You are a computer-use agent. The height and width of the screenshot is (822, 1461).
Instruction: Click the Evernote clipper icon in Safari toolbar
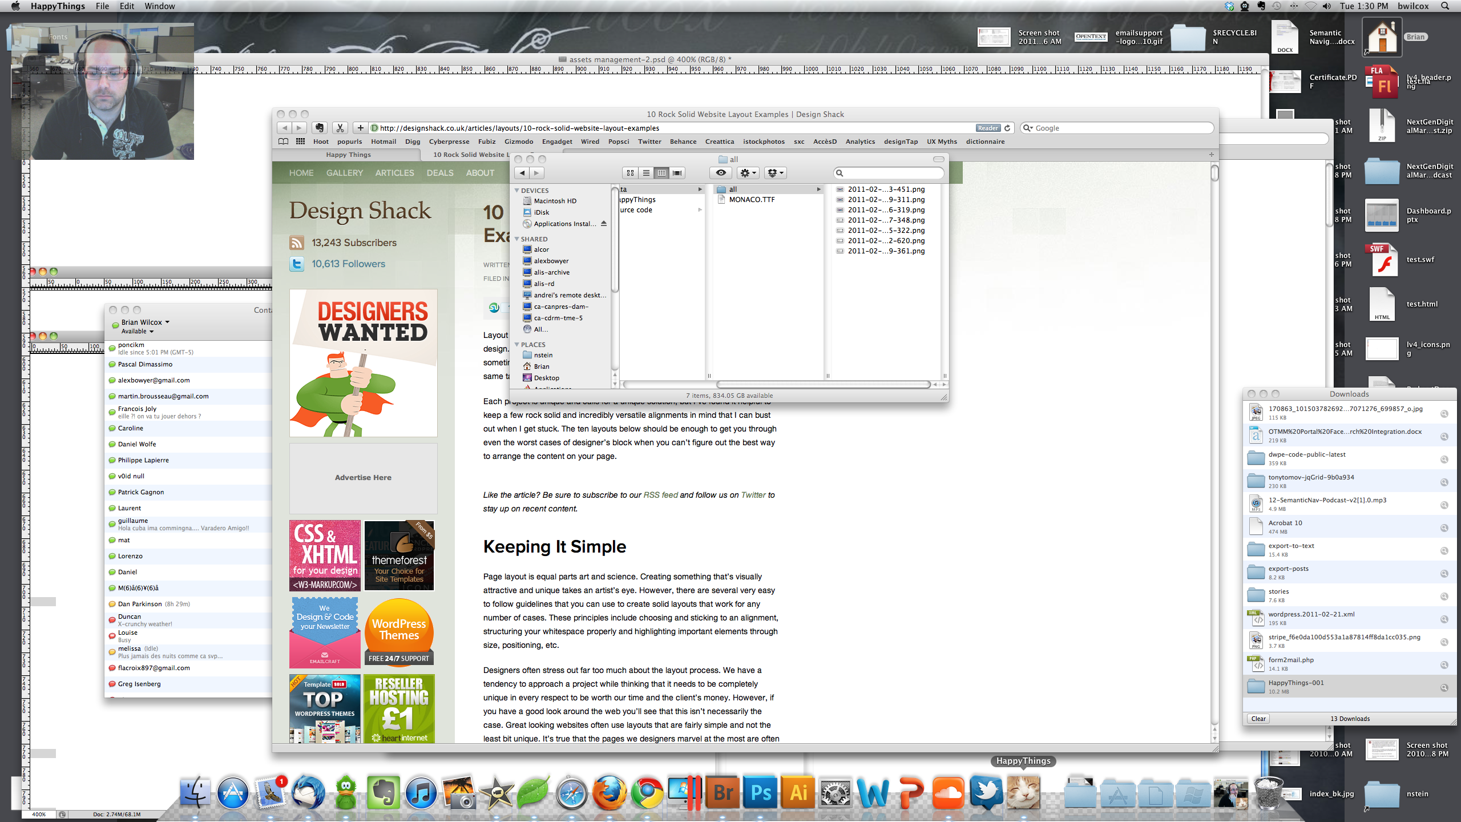(320, 128)
